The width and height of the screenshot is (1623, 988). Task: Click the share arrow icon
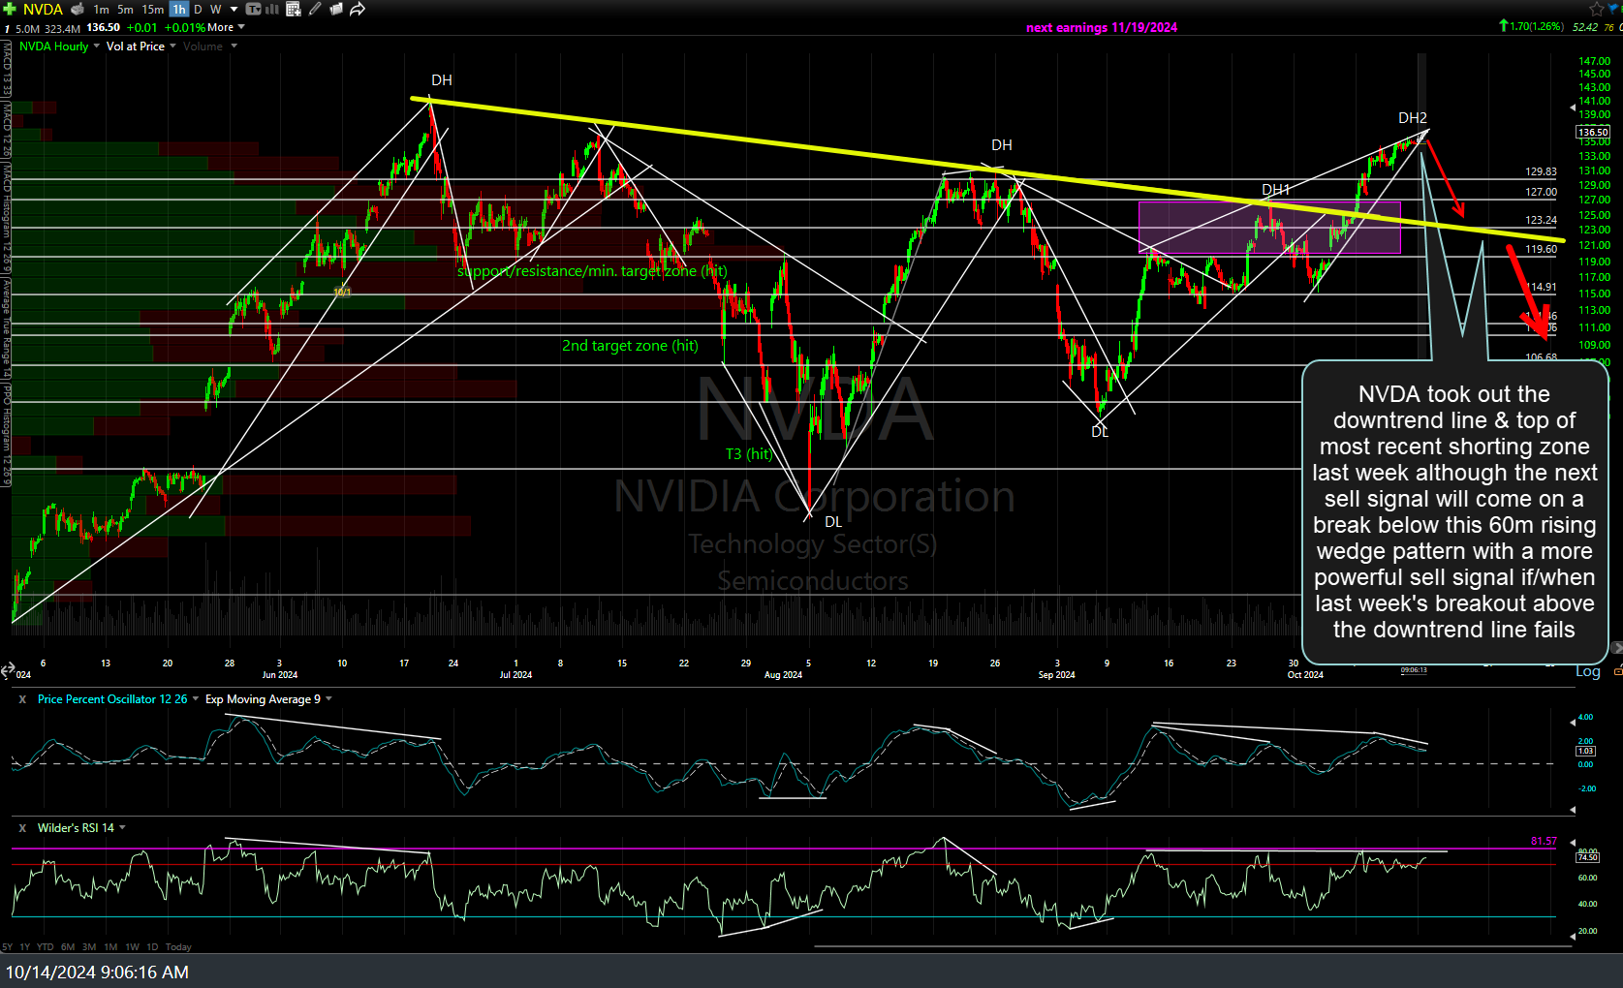pos(356,9)
